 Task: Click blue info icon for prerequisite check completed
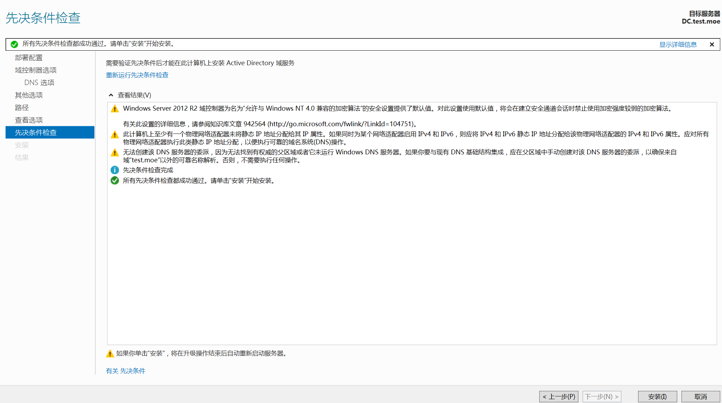coord(114,170)
